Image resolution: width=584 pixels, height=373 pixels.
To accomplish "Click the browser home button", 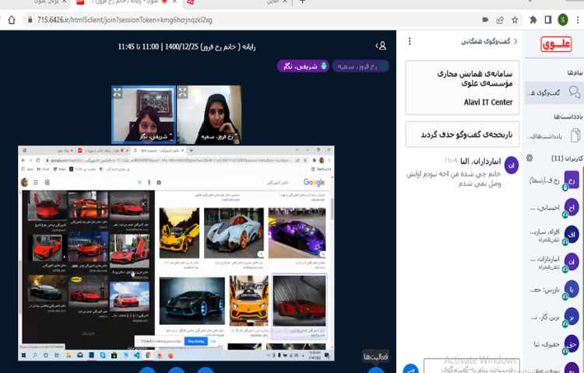I will click(12, 19).
